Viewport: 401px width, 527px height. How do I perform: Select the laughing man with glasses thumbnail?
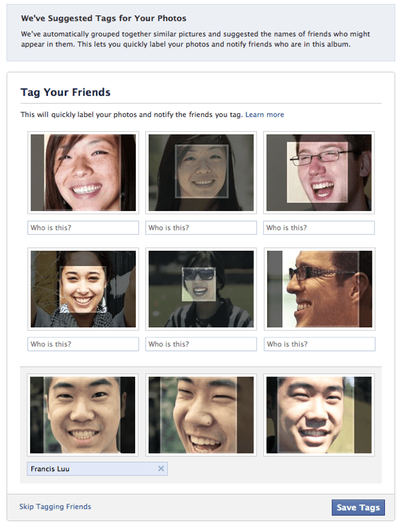point(319,172)
